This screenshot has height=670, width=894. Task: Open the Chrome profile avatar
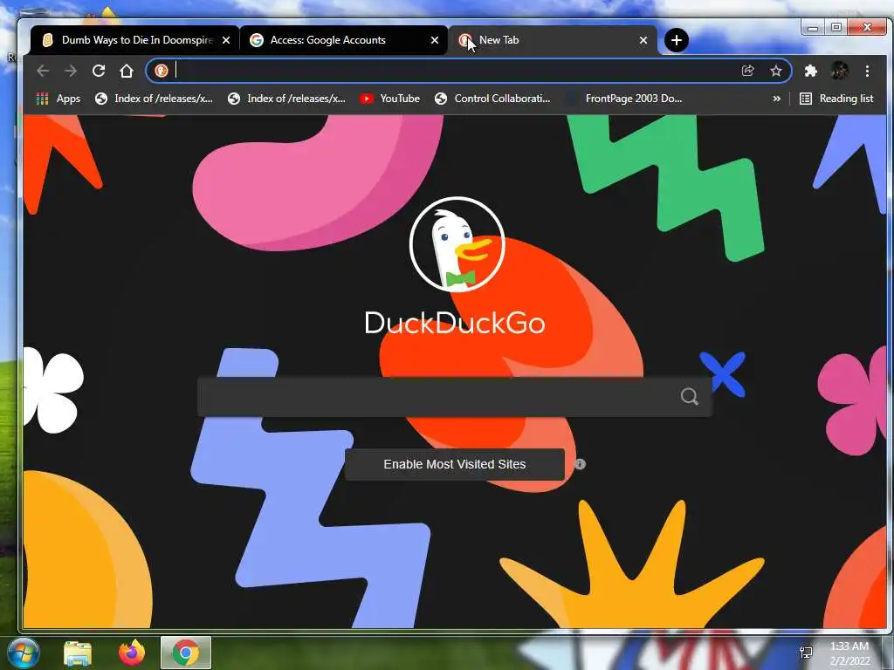pos(839,71)
